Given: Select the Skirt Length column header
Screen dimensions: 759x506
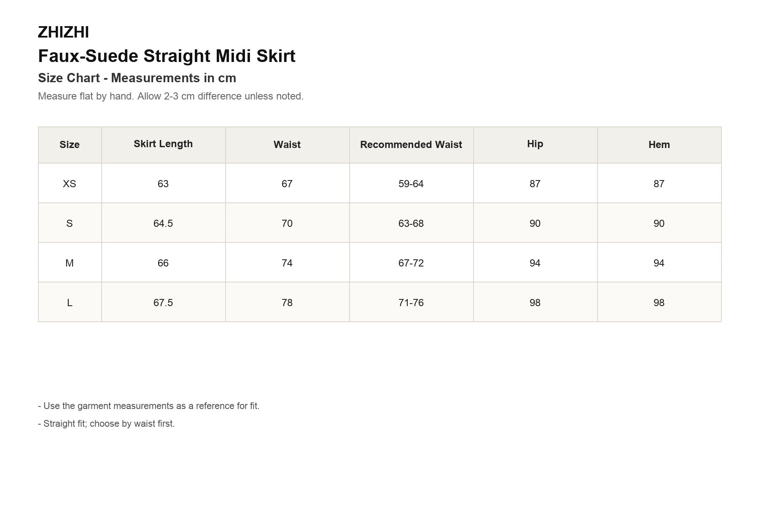Looking at the screenshot, I should (163, 145).
